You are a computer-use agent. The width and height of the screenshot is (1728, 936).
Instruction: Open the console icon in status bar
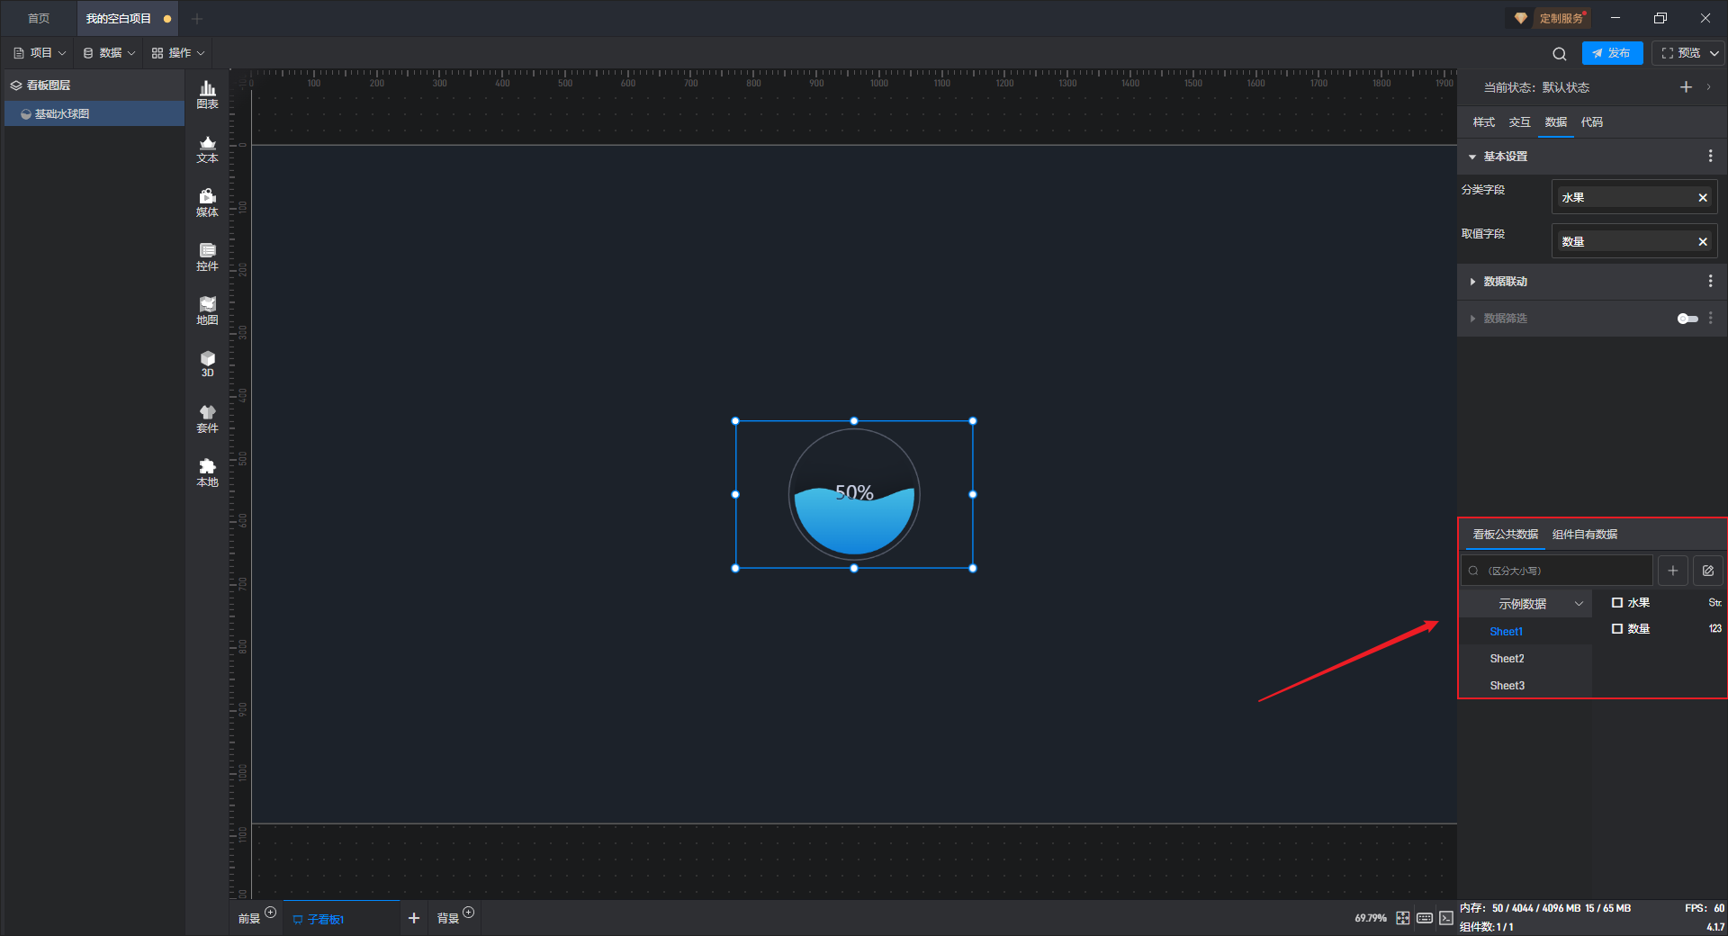1445,918
